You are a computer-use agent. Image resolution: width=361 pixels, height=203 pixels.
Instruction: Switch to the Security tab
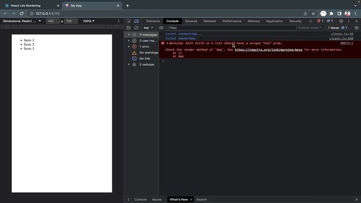click(296, 21)
